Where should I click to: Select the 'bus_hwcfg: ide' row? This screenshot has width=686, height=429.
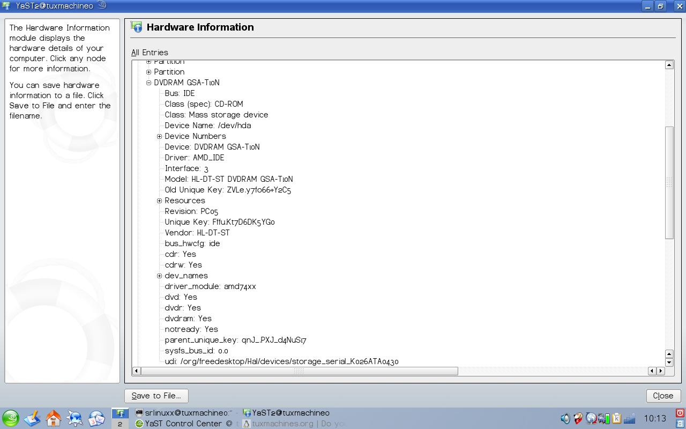[192, 243]
